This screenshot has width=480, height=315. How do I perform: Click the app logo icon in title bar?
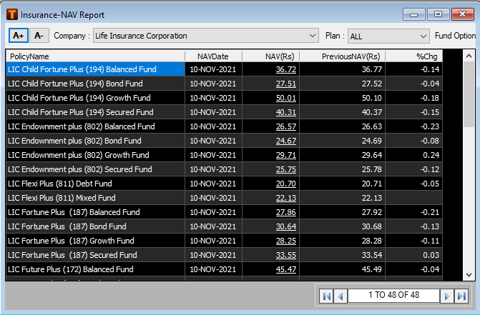[12, 14]
